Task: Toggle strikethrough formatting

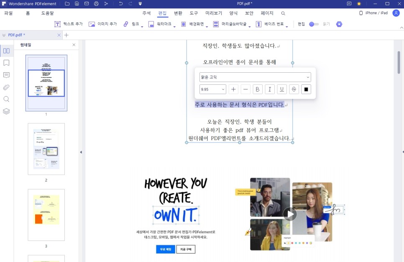Action: click(294, 89)
